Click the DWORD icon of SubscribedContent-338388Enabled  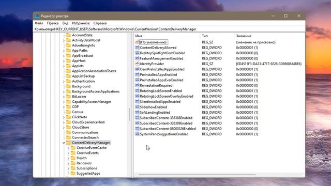click(137, 118)
